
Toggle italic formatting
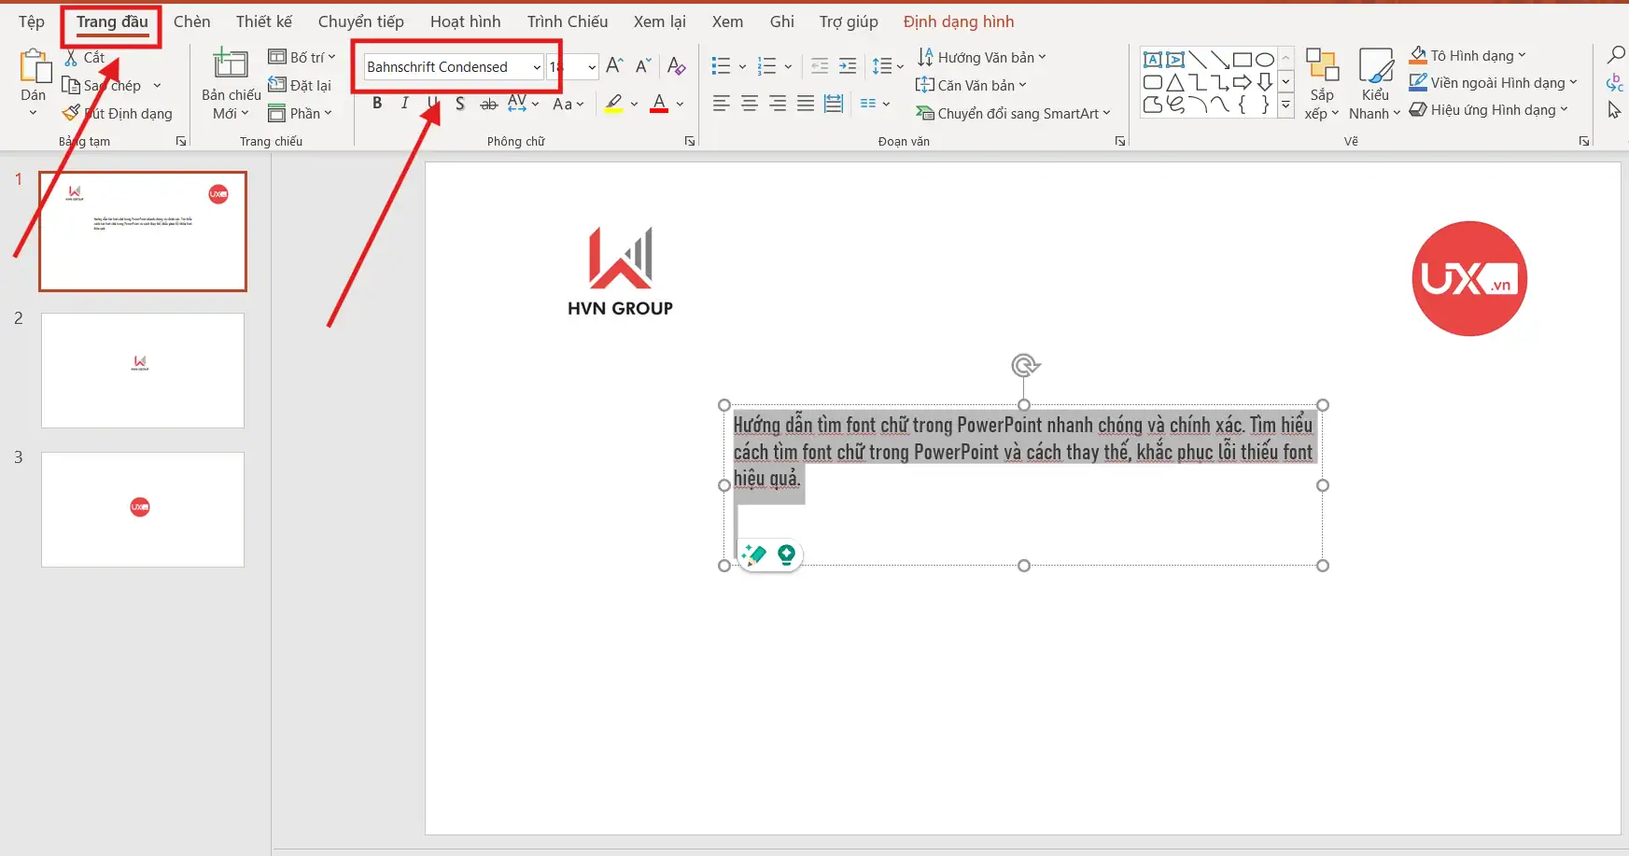pos(404,103)
